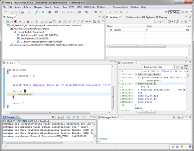Image resolution: width=194 pixels, height=151 pixels.
Task: Select stack frame 2 main() main.c:22
Action: (33, 38)
